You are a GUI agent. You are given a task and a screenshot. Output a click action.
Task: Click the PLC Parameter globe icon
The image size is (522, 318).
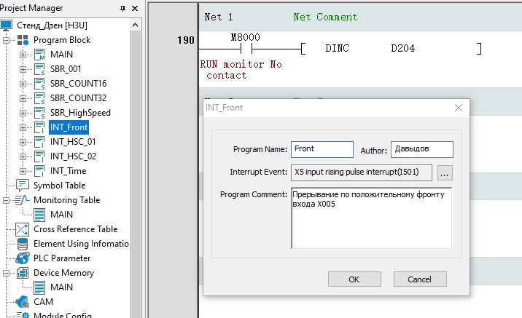23,258
